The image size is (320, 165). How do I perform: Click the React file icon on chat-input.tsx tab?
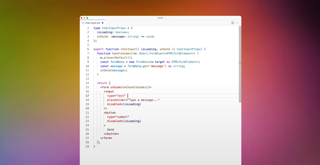click(83, 23)
